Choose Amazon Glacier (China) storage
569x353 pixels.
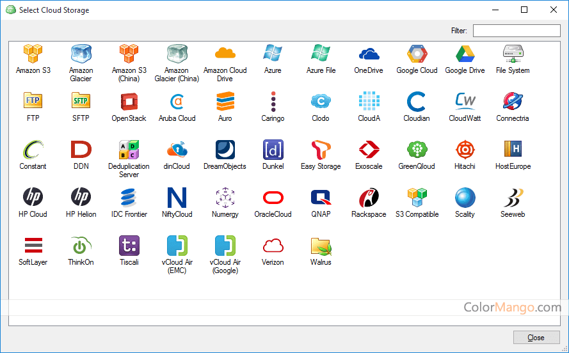tap(177, 54)
